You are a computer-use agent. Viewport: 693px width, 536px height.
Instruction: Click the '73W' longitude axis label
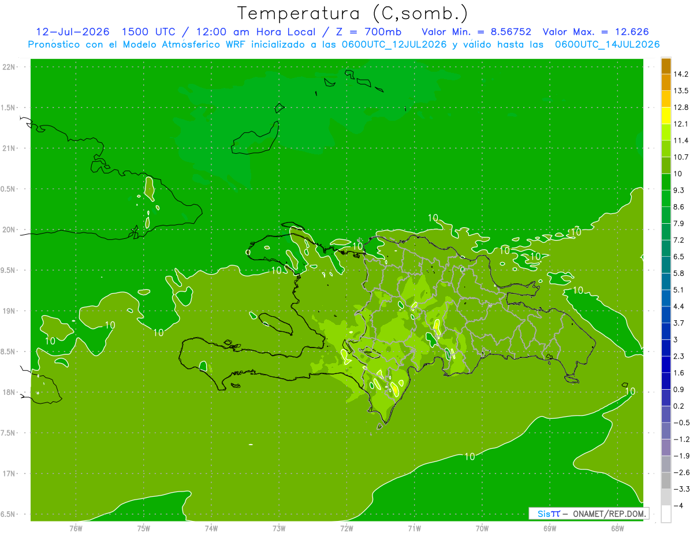tap(279, 528)
